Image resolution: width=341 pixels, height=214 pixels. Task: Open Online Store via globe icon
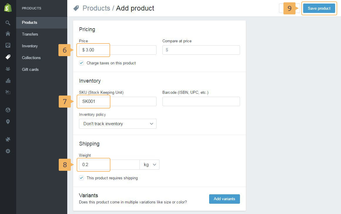coord(8,110)
